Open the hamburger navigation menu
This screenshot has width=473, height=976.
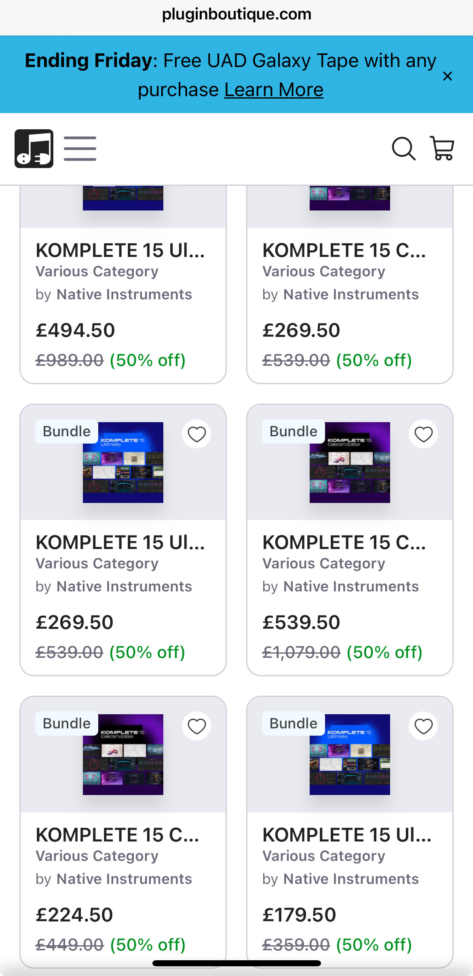point(80,149)
